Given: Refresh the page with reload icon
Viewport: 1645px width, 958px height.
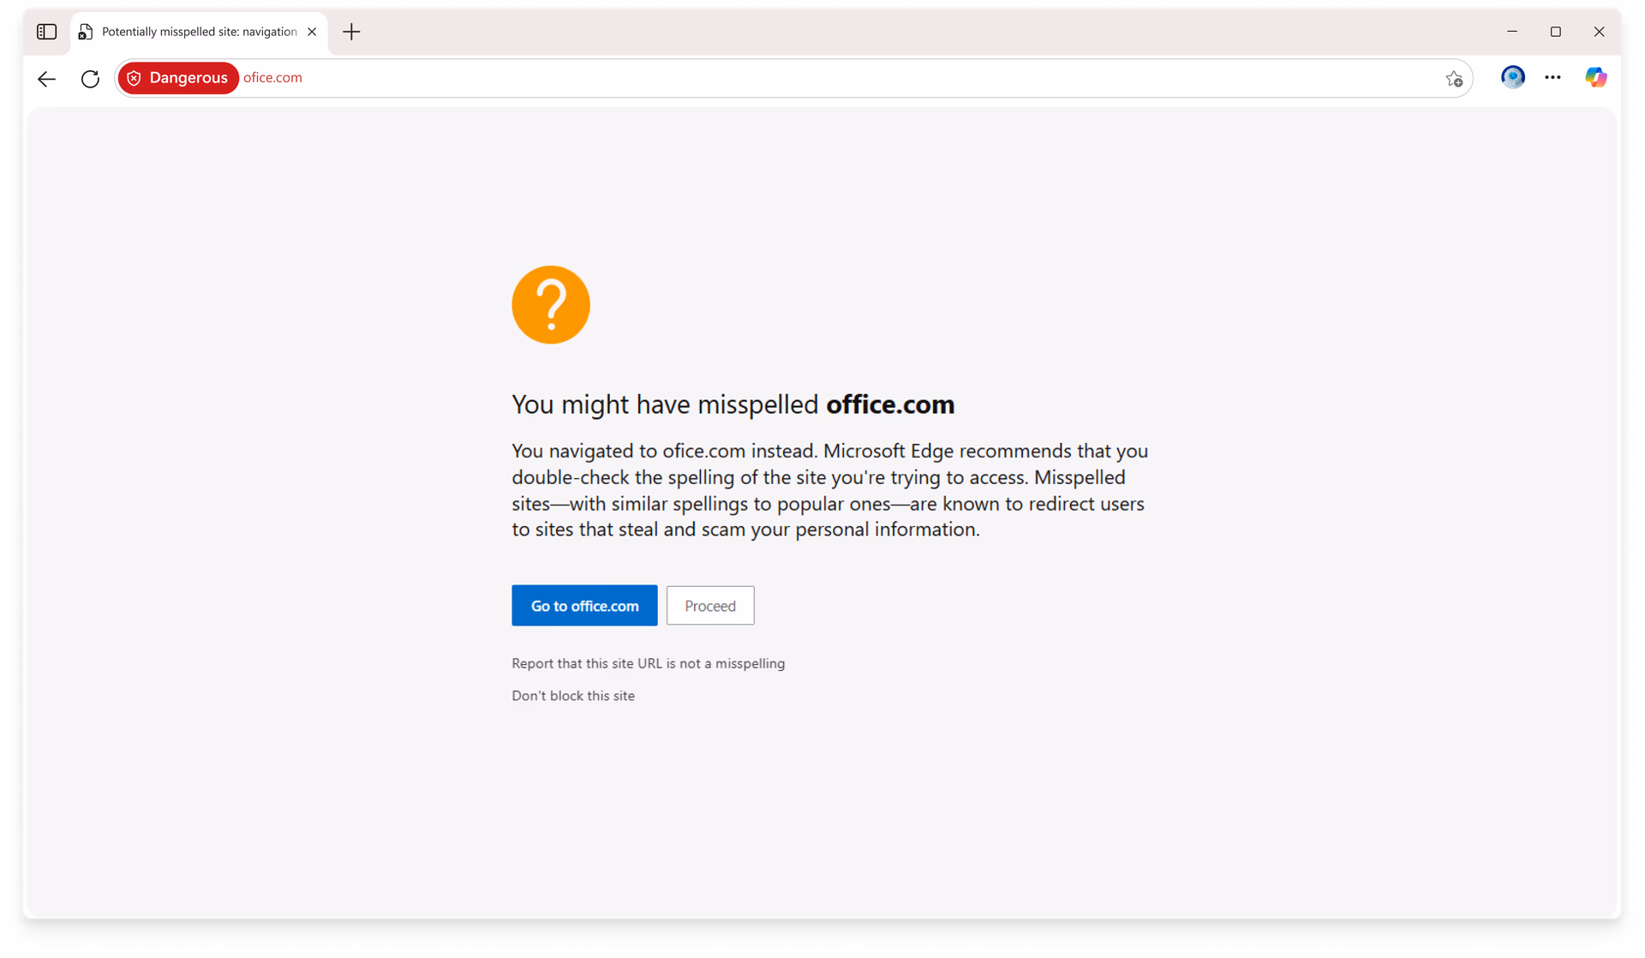Looking at the screenshot, I should pos(90,78).
